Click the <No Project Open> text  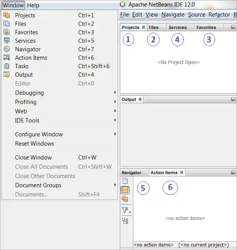pyautogui.click(x=178, y=62)
